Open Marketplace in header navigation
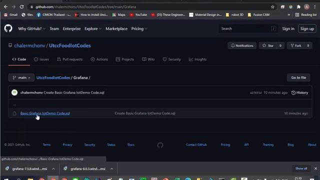This screenshot has width=320, height=180. click(116, 29)
